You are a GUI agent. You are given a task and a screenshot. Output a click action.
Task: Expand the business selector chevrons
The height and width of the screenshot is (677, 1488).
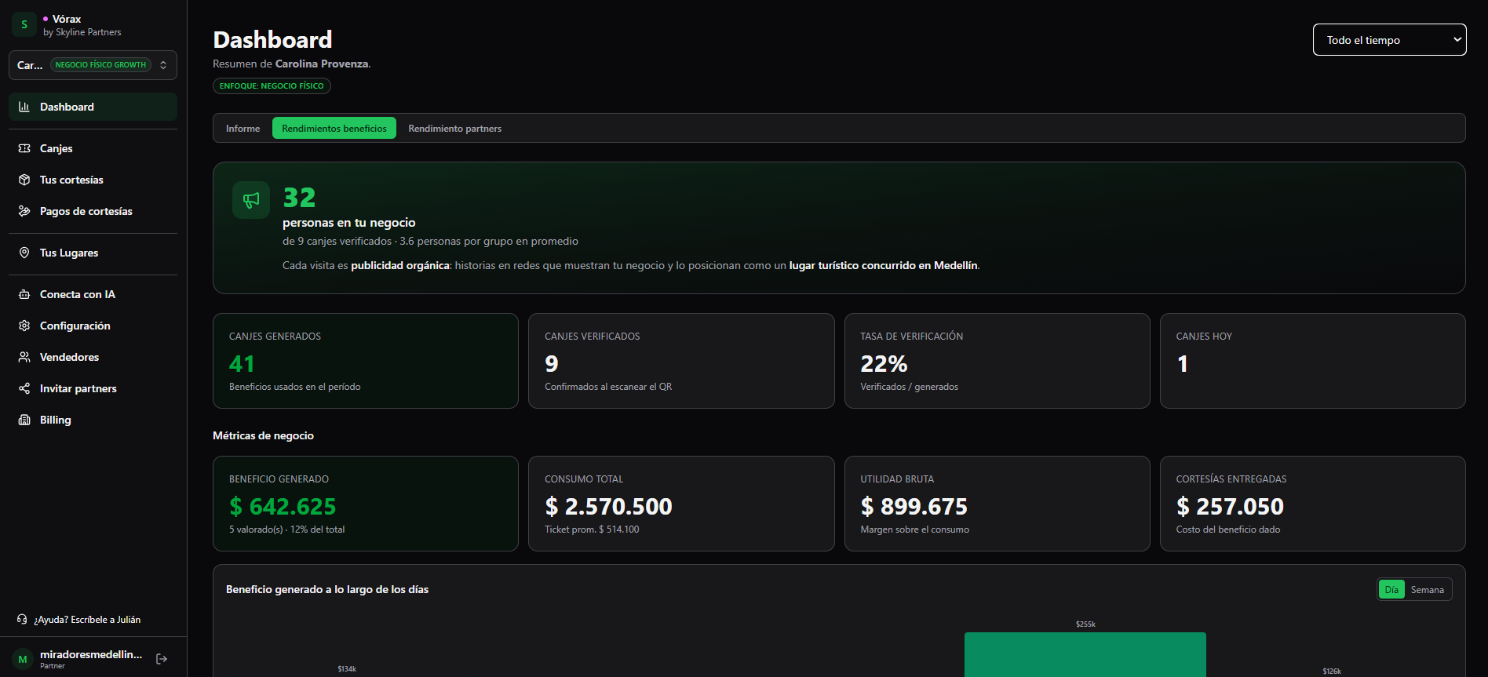pos(163,65)
